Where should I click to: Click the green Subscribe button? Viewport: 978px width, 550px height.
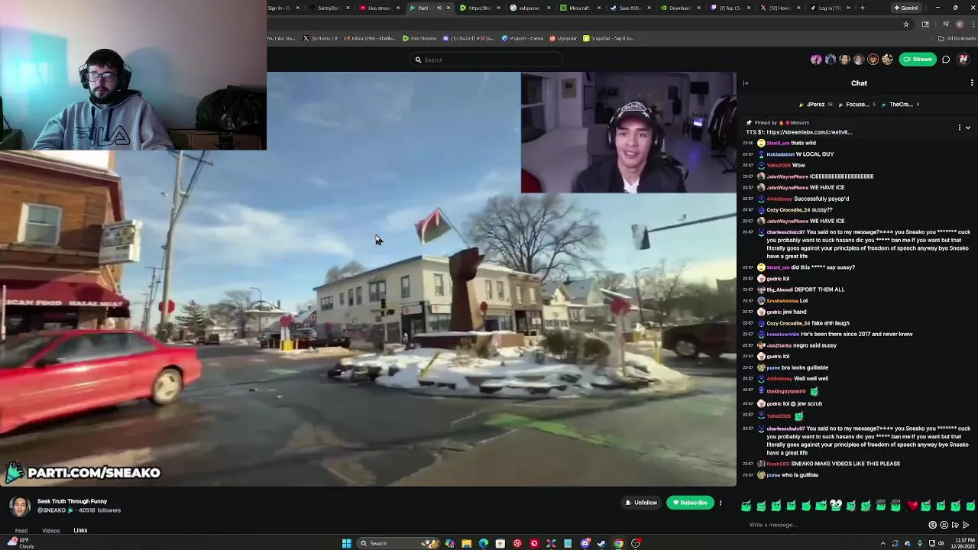pos(690,503)
